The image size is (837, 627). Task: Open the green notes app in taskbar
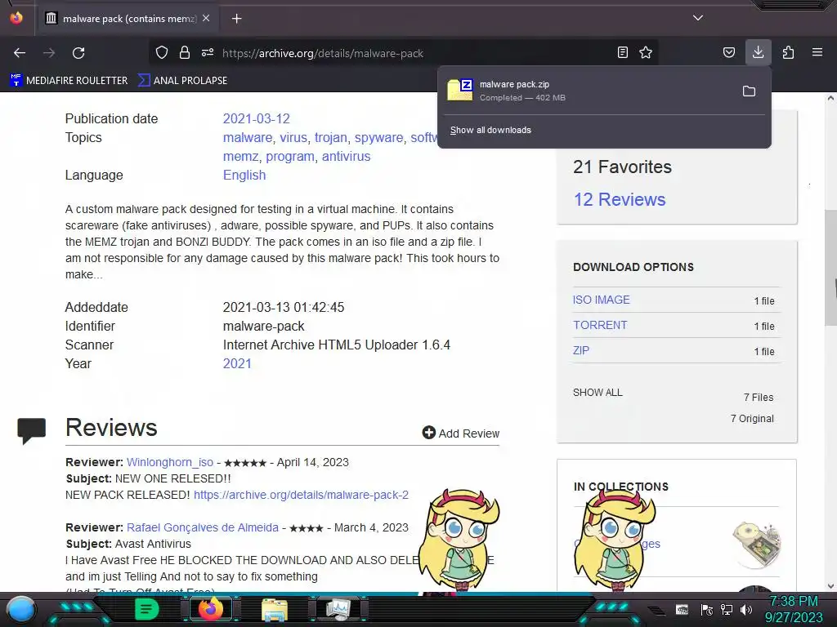pyautogui.click(x=146, y=609)
